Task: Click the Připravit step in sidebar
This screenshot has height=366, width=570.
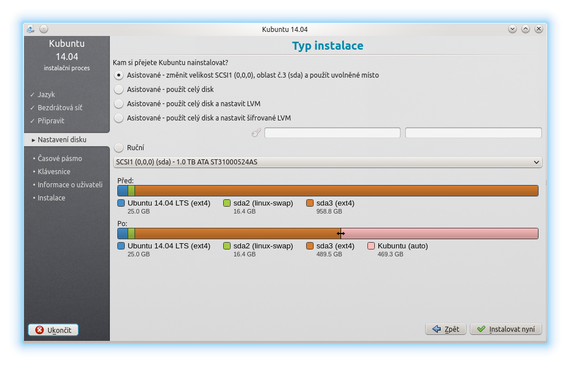Action: pos(51,121)
